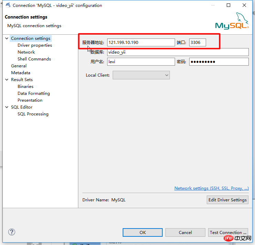255x245 pixels.
Task: Open Driver properties page
Action: tap(35, 45)
